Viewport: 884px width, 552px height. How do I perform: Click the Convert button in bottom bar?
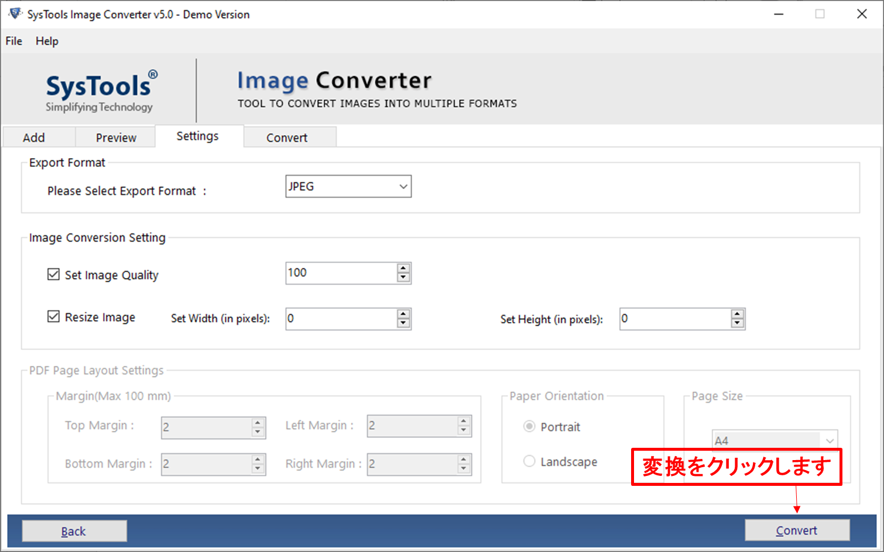[797, 530]
